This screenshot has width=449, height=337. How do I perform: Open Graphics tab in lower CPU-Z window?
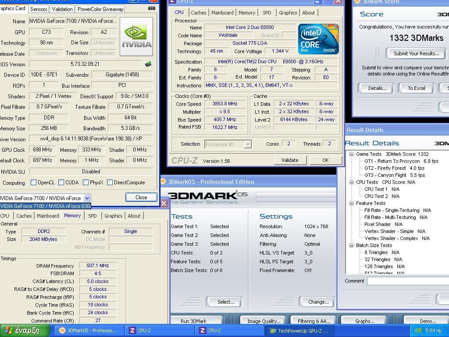coord(114,216)
